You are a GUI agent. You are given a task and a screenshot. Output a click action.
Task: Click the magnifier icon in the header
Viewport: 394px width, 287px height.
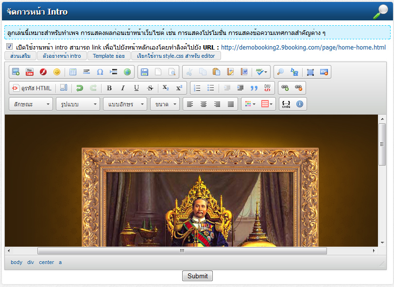(381, 12)
